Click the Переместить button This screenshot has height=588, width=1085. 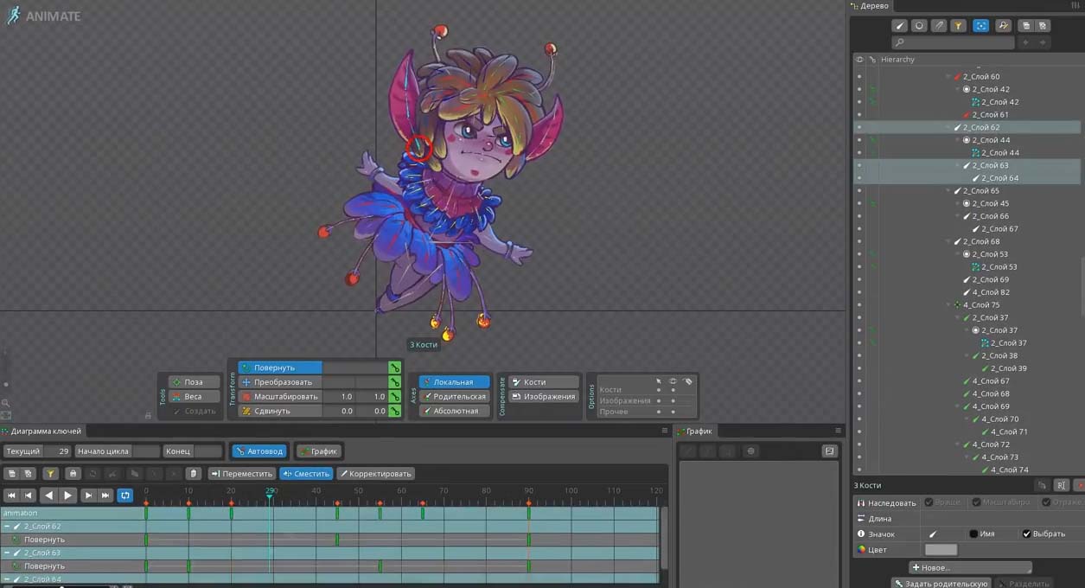241,474
